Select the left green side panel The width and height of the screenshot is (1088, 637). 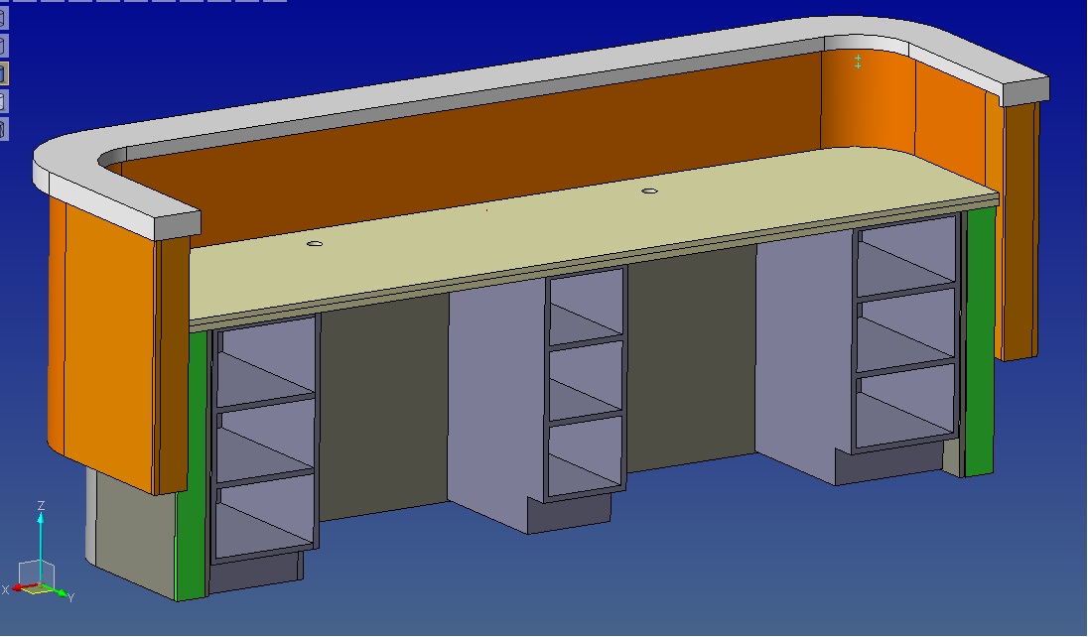[x=192, y=465]
